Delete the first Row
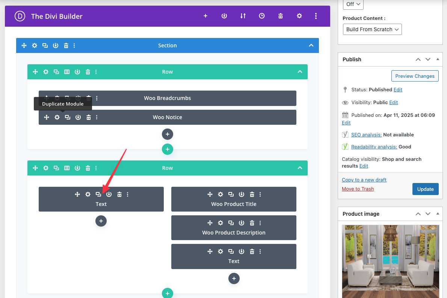Image resolution: width=447 pixels, height=298 pixels. click(x=88, y=72)
